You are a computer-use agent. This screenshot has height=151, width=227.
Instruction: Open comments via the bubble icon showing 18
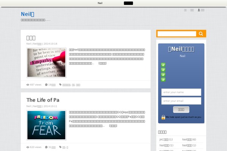click(x=46, y=85)
